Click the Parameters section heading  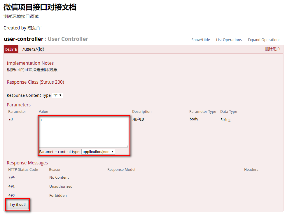[19, 105]
